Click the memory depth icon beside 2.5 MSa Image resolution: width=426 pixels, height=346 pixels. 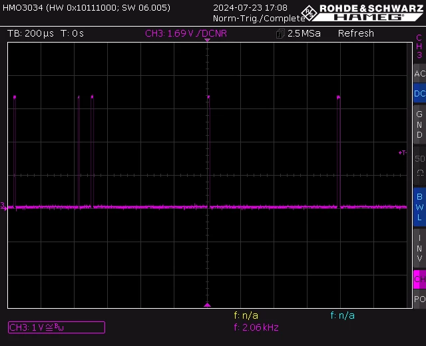click(x=280, y=34)
